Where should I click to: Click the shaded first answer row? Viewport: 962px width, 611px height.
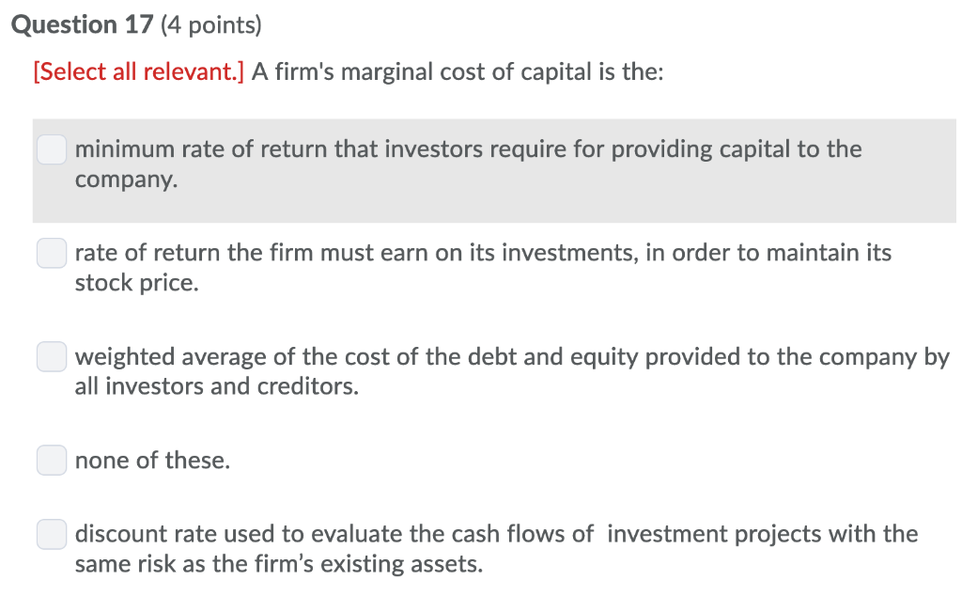tap(470, 164)
